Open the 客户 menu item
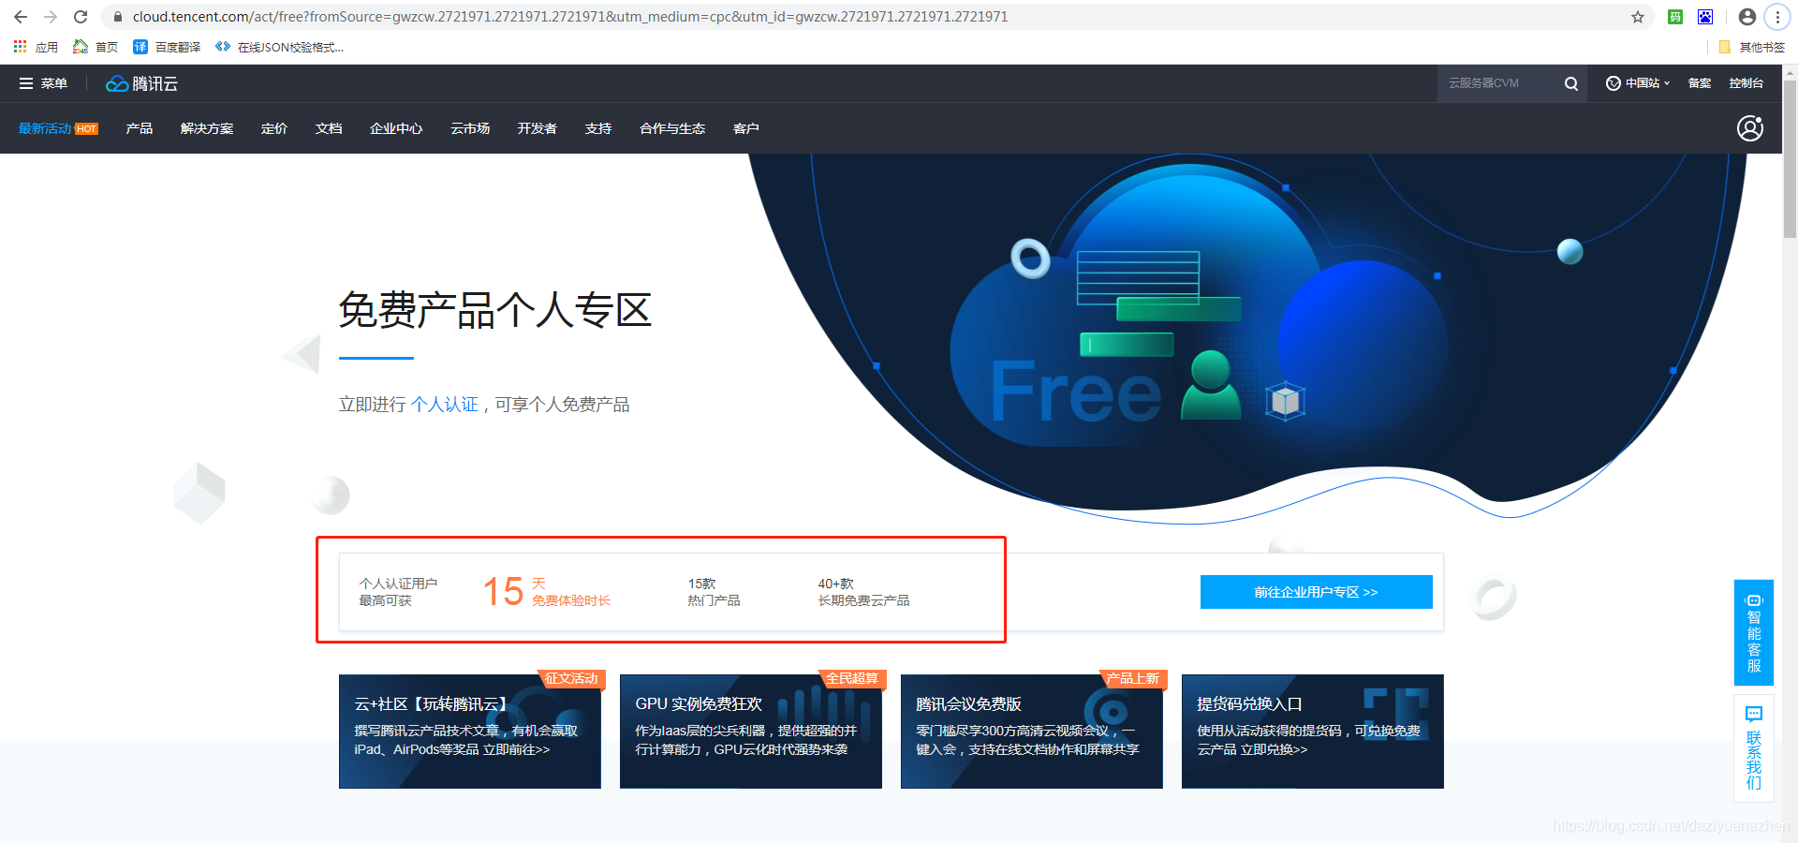Image resolution: width=1798 pixels, height=843 pixels. [x=746, y=128]
